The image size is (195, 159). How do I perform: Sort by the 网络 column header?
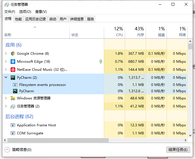[x=177, y=32]
